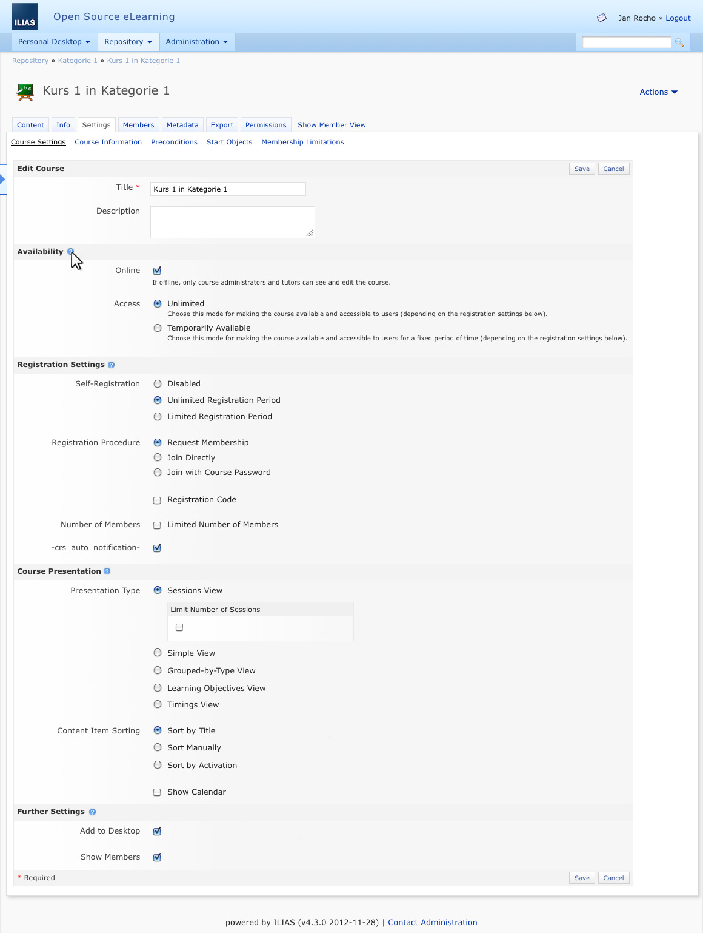
Task: Open Contact Administration link
Action: coord(433,922)
